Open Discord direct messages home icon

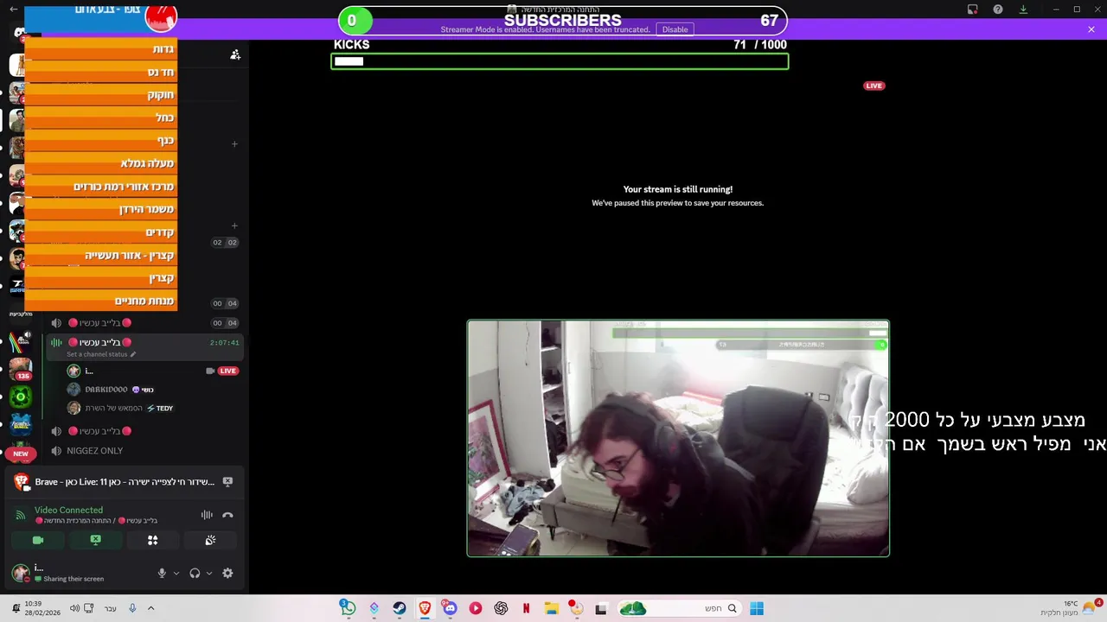point(20,33)
